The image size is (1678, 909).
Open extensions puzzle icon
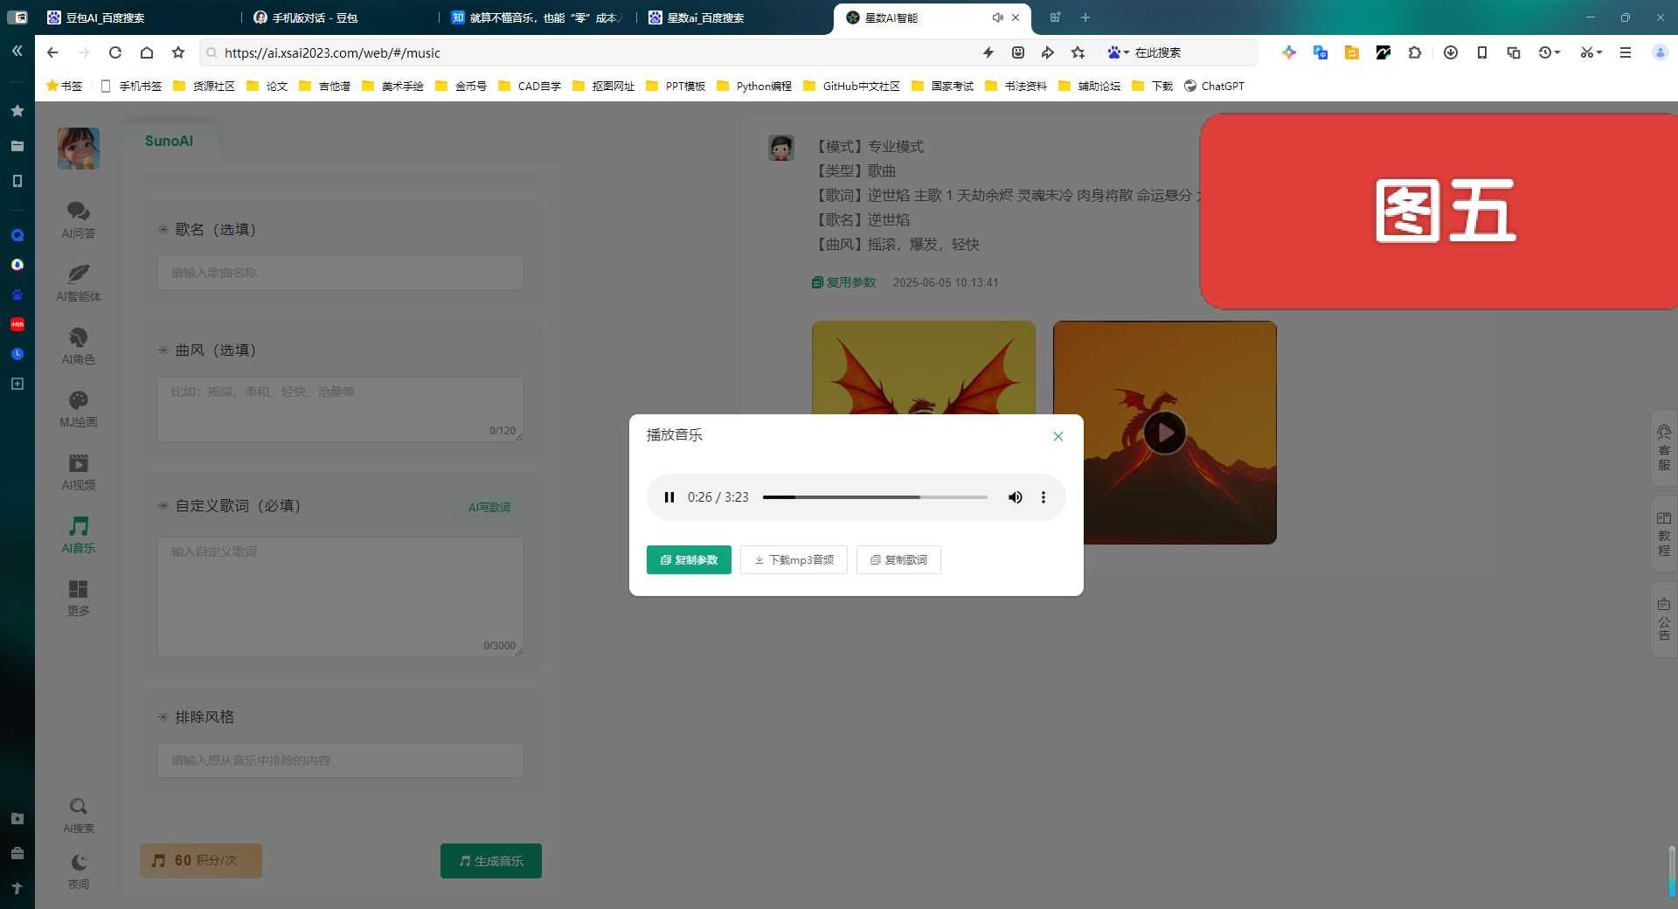(1415, 52)
